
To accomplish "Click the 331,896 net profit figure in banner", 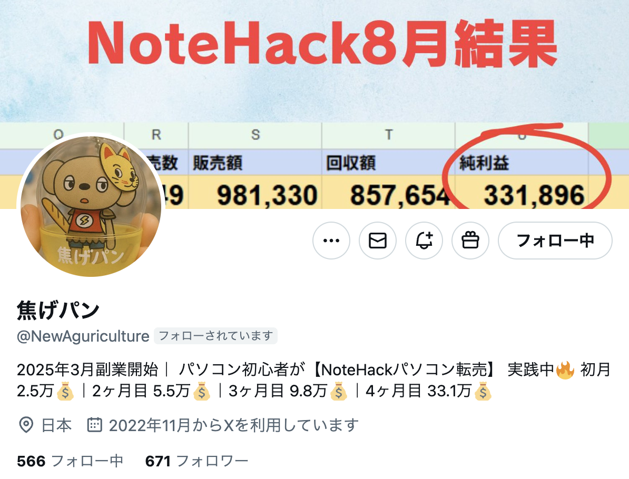I will 534,195.
